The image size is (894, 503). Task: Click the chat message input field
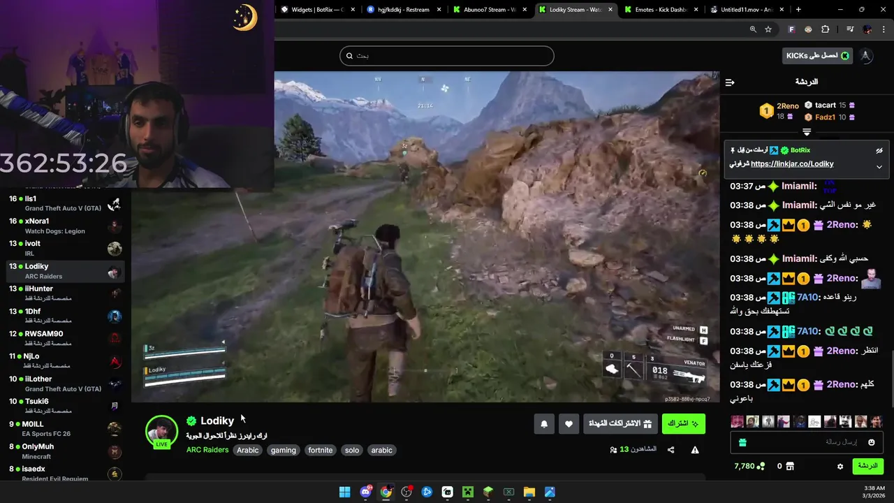[807, 442]
